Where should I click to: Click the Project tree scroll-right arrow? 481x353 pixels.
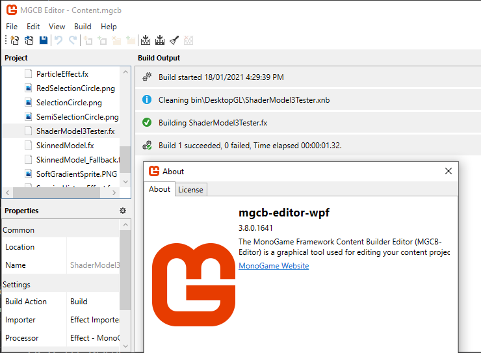coord(114,192)
